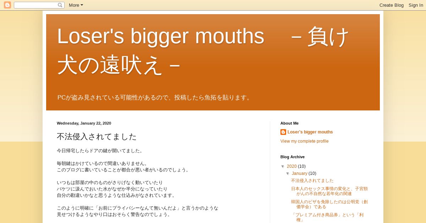The height and width of the screenshot is (223, 426).
Task: Click the Sign In link
Action: [416, 5]
